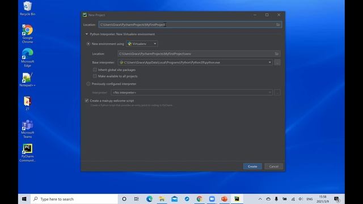Open the Microsoft Teams desktop shortcut
The width and height of the screenshot is (363, 204).
click(x=28, y=129)
